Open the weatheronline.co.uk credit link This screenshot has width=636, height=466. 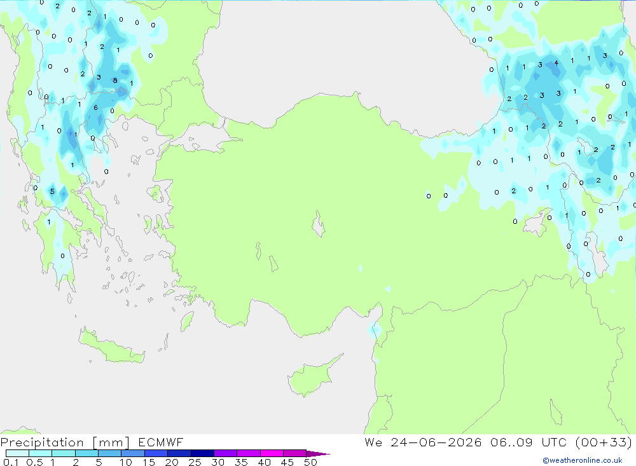583,460
